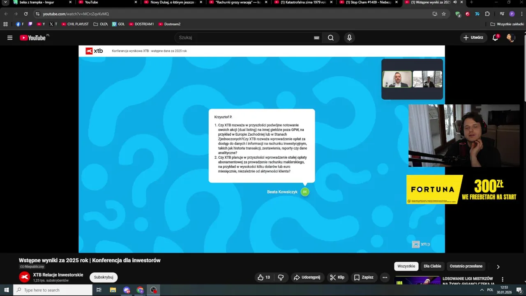Mute audio on Wstępne wyniki tab

pyautogui.click(x=455, y=2)
